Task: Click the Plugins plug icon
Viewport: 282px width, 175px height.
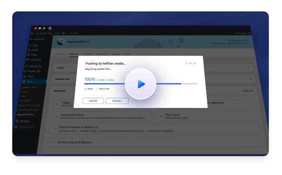Action: pos(25,71)
